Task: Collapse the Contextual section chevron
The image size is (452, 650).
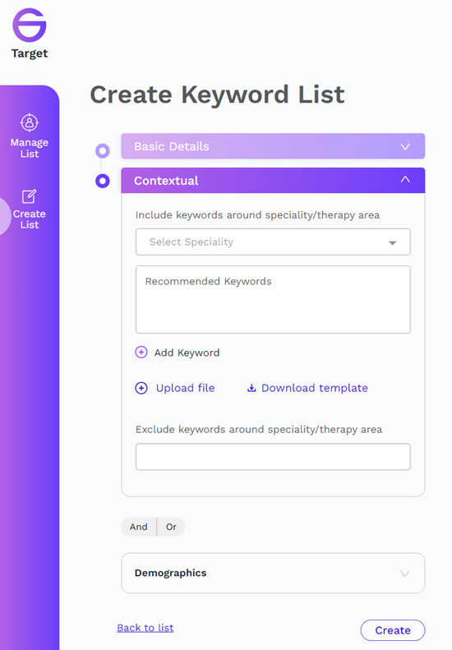Action: click(x=405, y=179)
